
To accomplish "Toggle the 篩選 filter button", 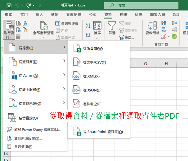I will click(112, 28).
